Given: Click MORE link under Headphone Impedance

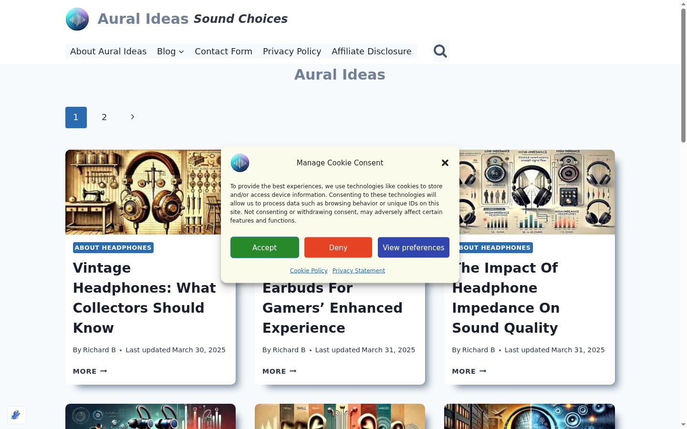Looking at the screenshot, I should point(469,371).
